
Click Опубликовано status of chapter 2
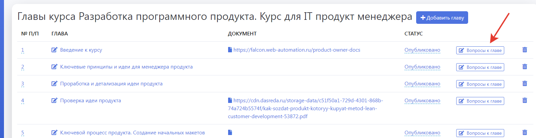(x=422, y=67)
